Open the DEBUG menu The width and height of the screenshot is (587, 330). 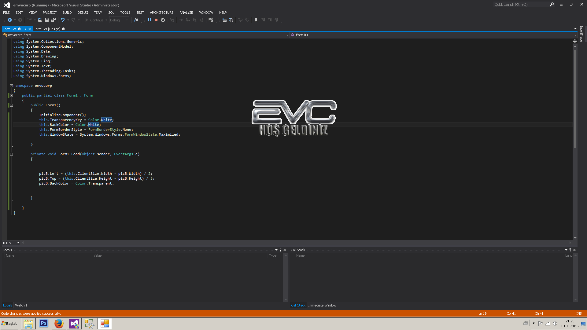coord(83,13)
